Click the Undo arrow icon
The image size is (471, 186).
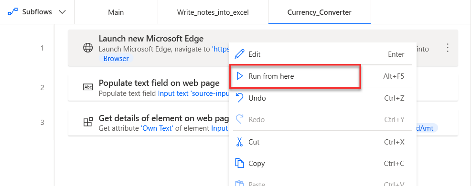[239, 98]
